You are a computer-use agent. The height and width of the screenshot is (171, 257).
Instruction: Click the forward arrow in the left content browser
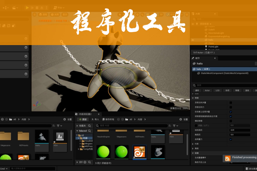pyautogui.click(x=6, y=119)
